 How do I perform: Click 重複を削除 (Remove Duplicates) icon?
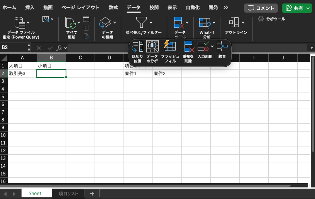coord(188,47)
